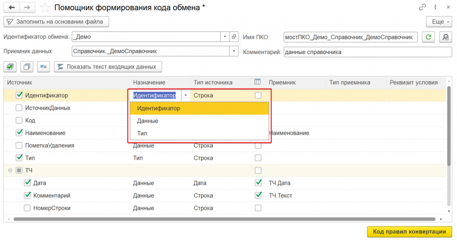
Task: Open the Идентификатор обмена dropdown arrow
Action: coord(224,37)
